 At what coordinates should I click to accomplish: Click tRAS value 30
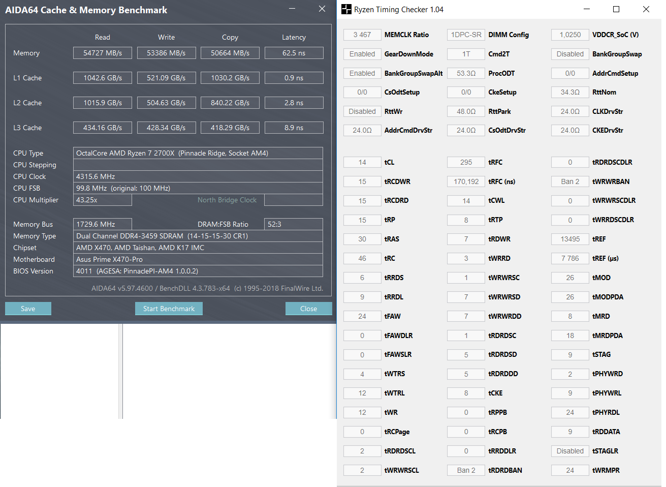pos(362,239)
